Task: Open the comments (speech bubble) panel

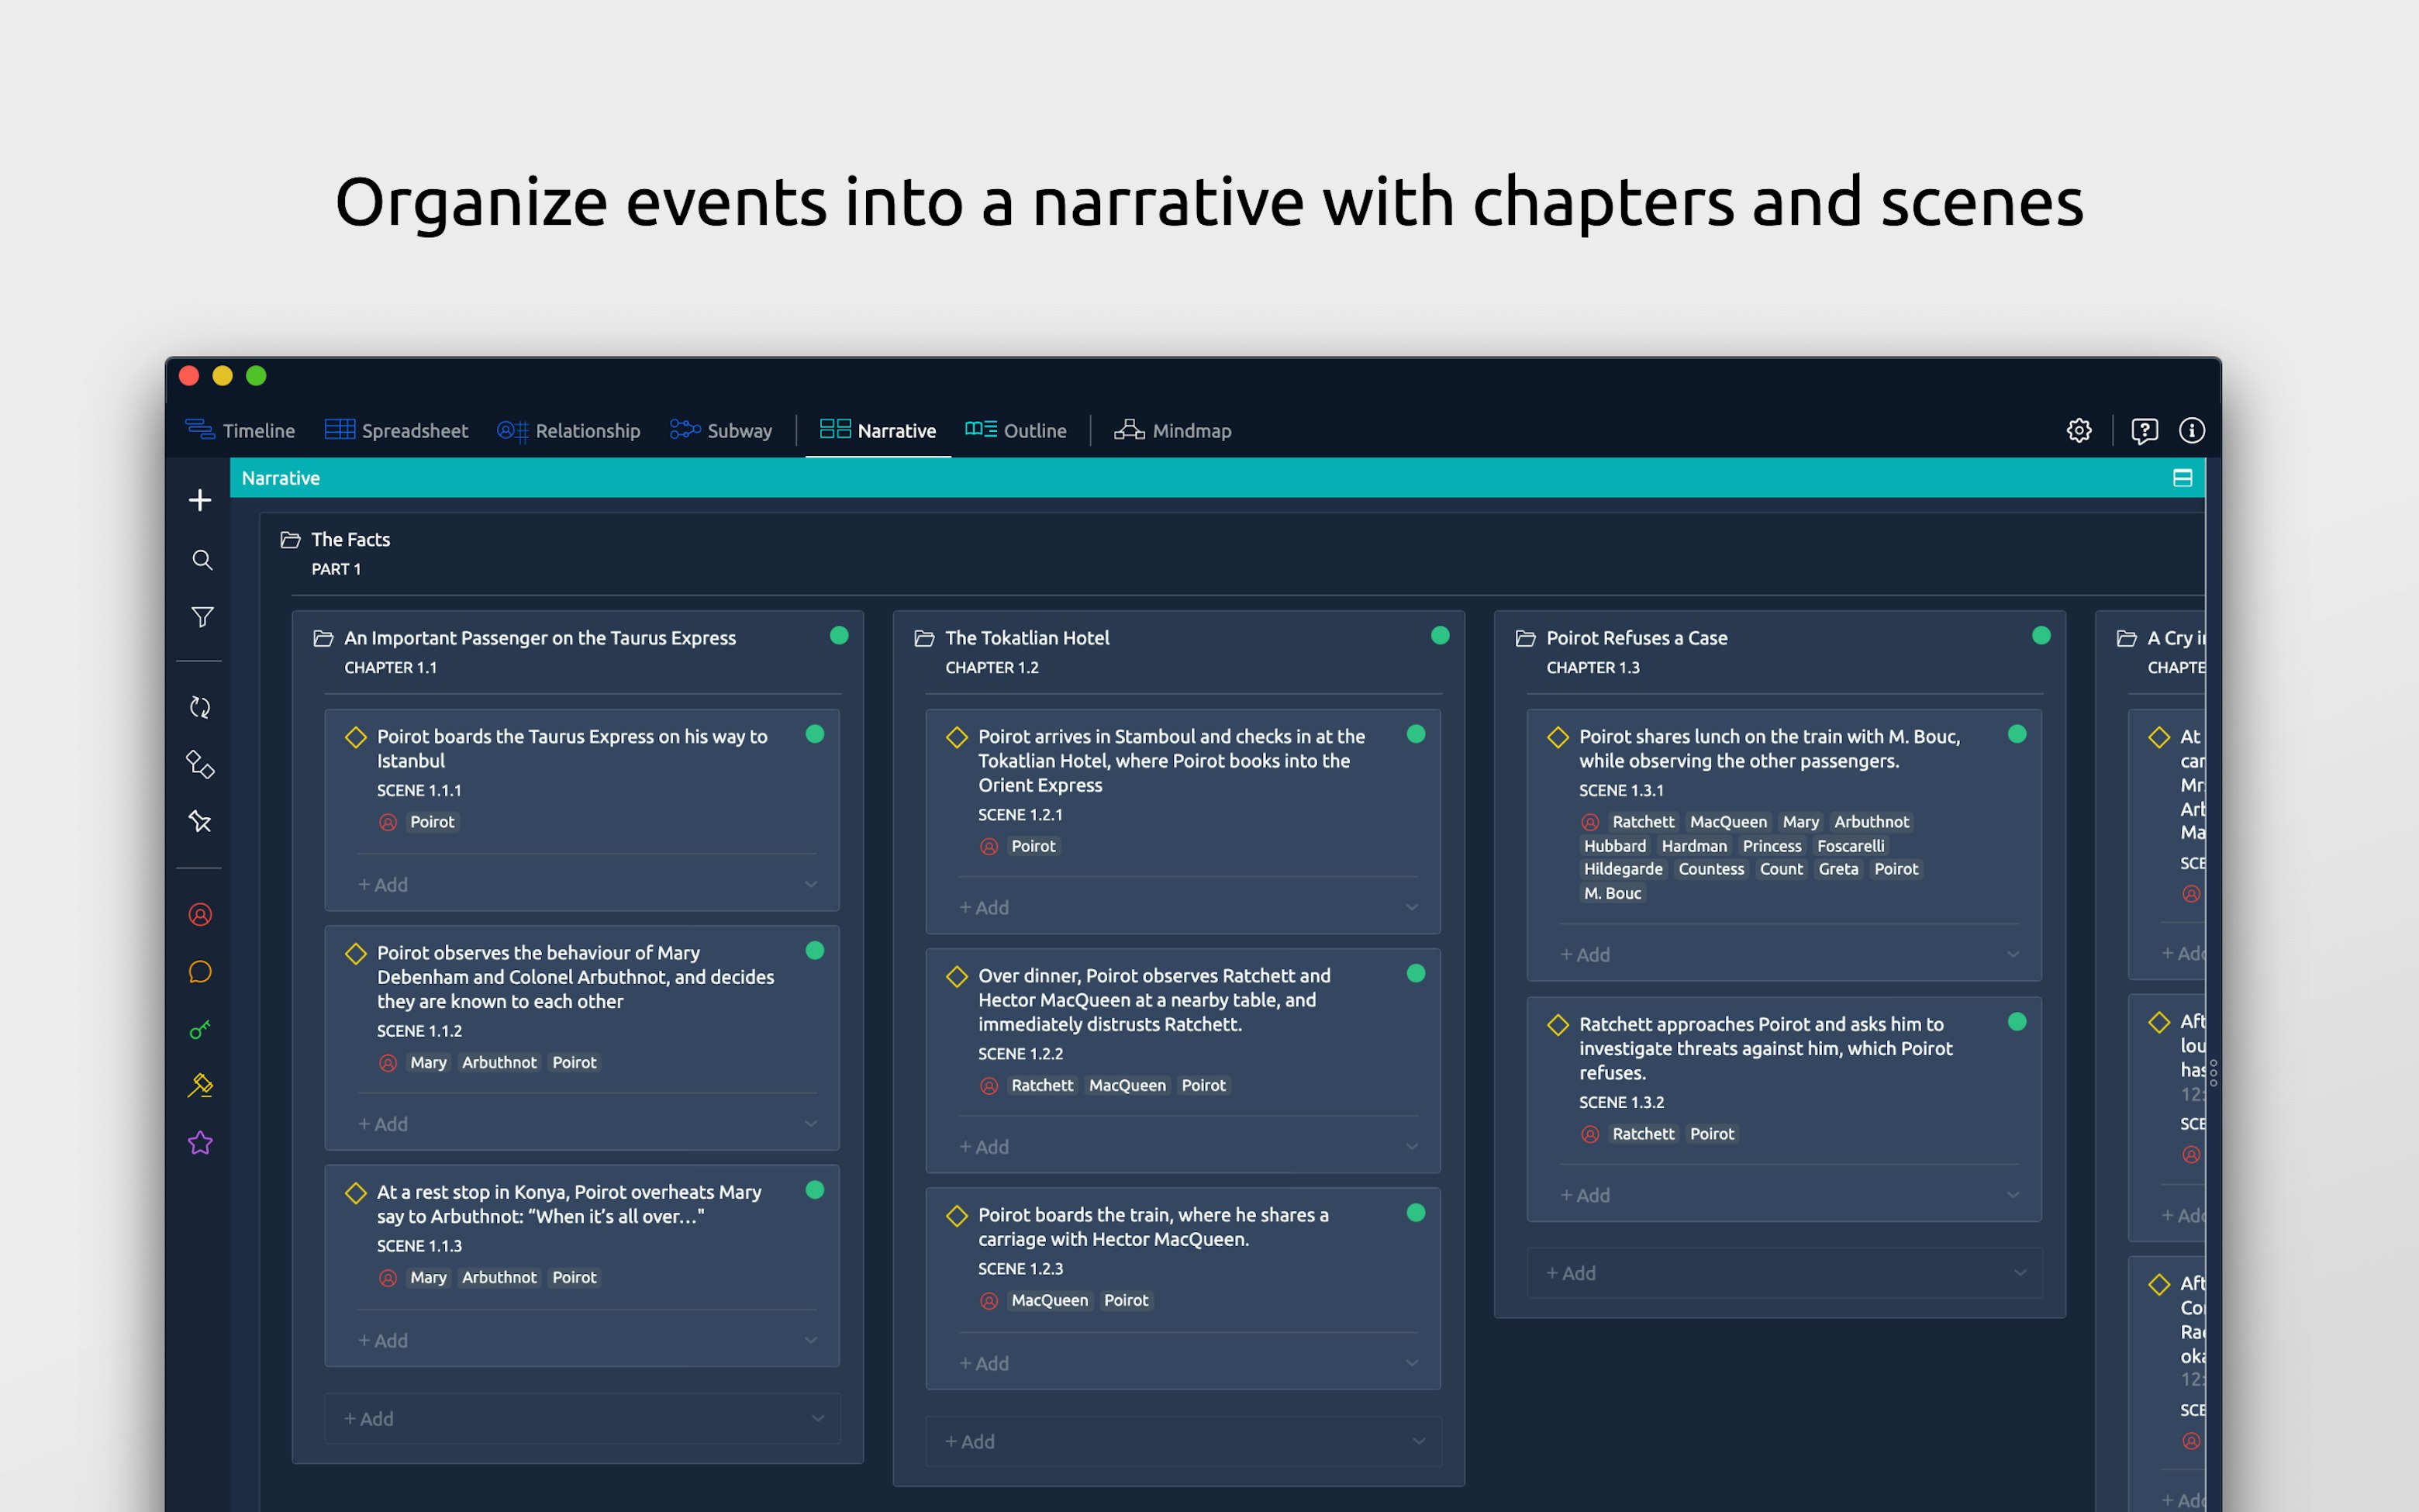Action: tap(200, 971)
